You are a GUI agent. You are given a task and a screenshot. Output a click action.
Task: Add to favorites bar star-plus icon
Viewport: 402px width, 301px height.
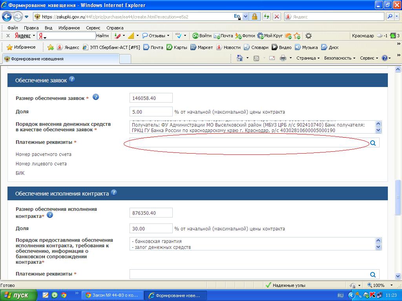(x=51, y=47)
